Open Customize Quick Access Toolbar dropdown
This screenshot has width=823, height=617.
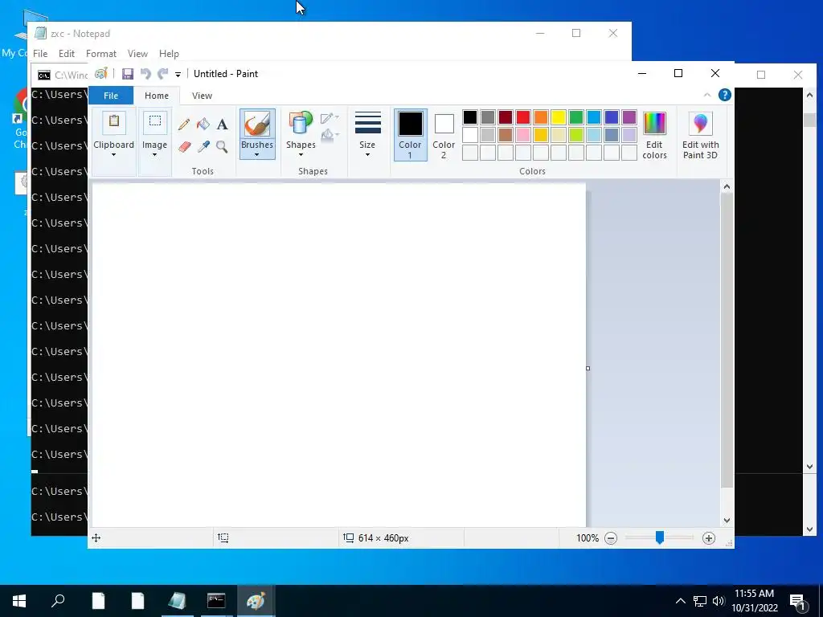[x=178, y=75]
